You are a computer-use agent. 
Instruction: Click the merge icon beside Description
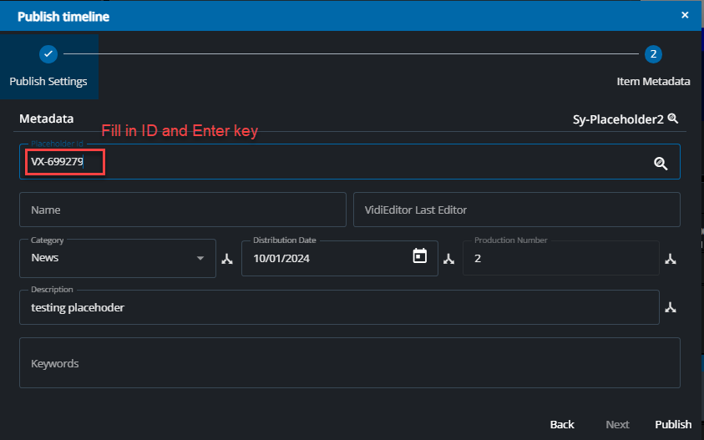pos(670,308)
